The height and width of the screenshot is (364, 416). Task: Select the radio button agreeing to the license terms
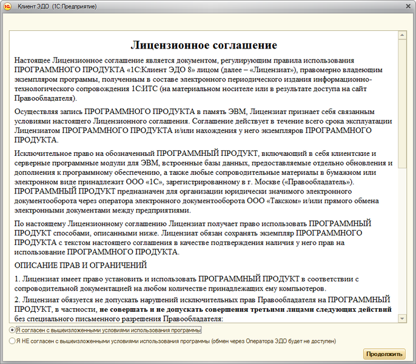click(x=12, y=330)
